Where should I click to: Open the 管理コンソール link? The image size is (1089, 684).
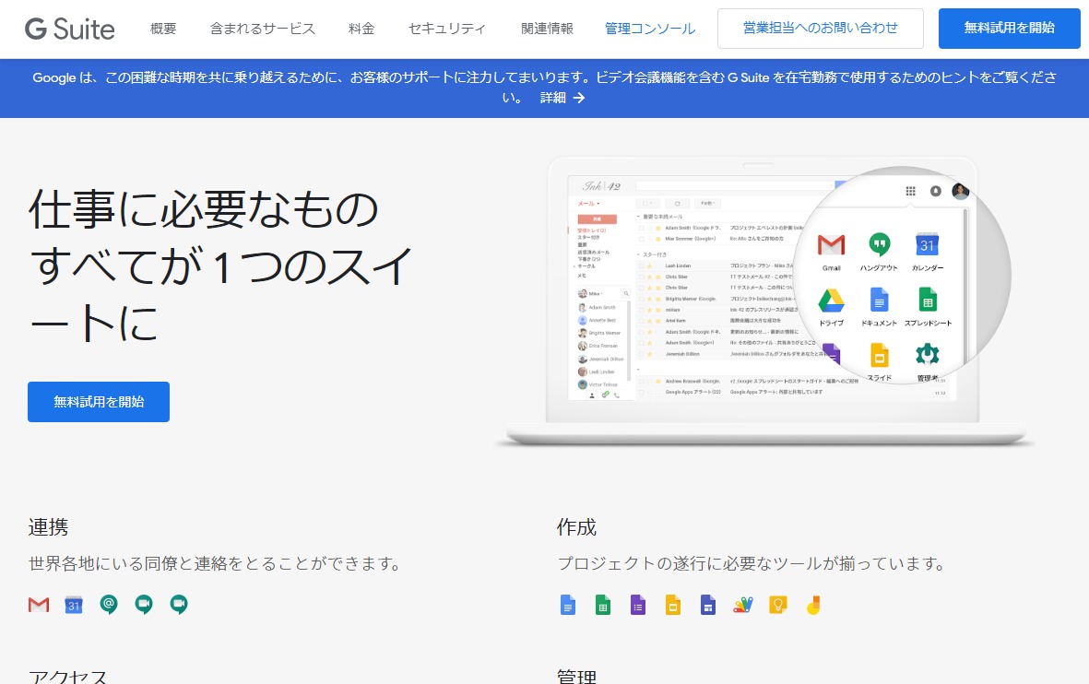click(650, 29)
